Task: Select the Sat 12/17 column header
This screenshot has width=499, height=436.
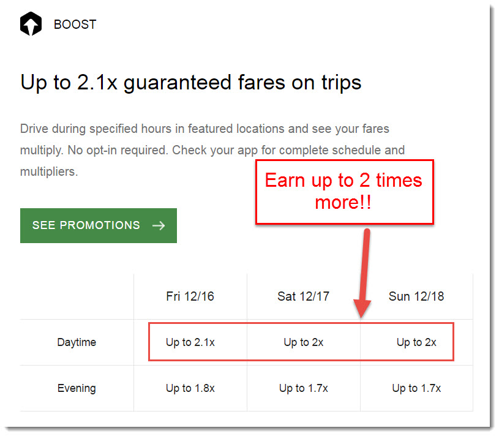Action: pyautogui.click(x=303, y=296)
